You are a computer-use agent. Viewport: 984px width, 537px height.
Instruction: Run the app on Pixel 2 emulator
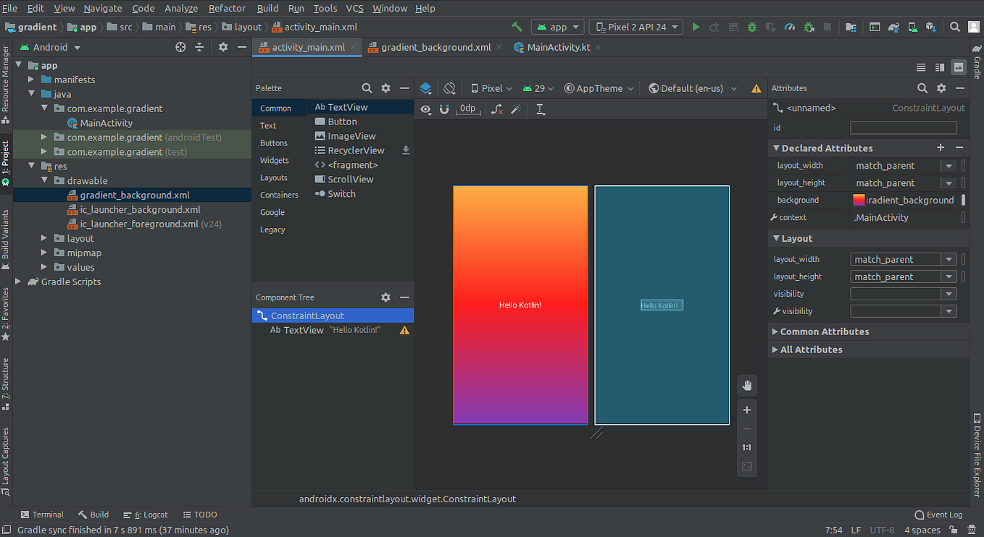point(696,26)
